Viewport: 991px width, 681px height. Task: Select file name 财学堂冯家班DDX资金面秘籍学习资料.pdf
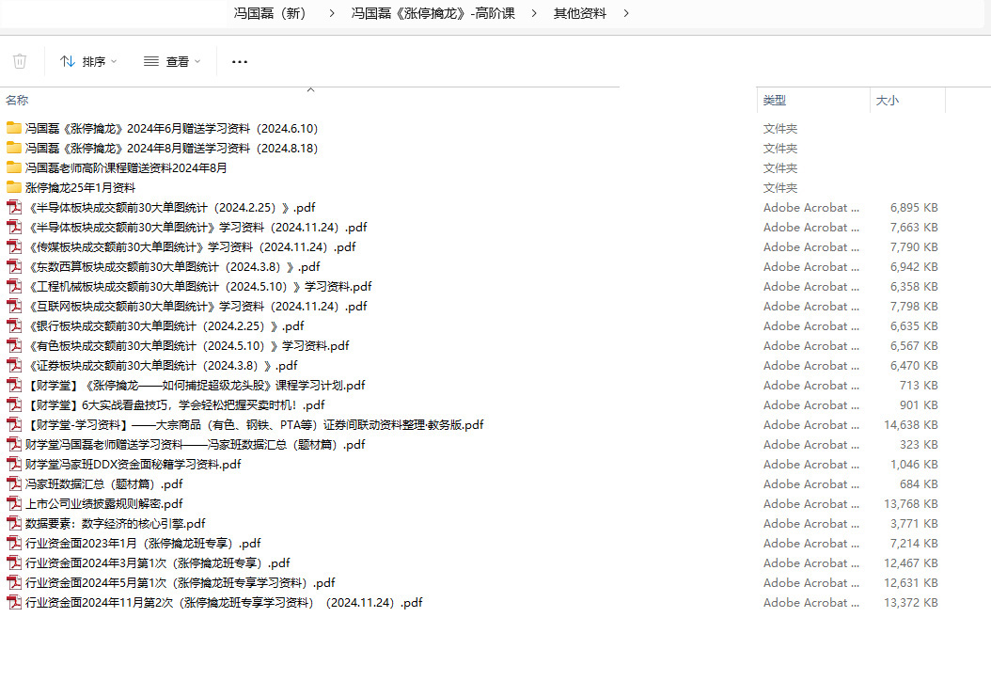(134, 464)
